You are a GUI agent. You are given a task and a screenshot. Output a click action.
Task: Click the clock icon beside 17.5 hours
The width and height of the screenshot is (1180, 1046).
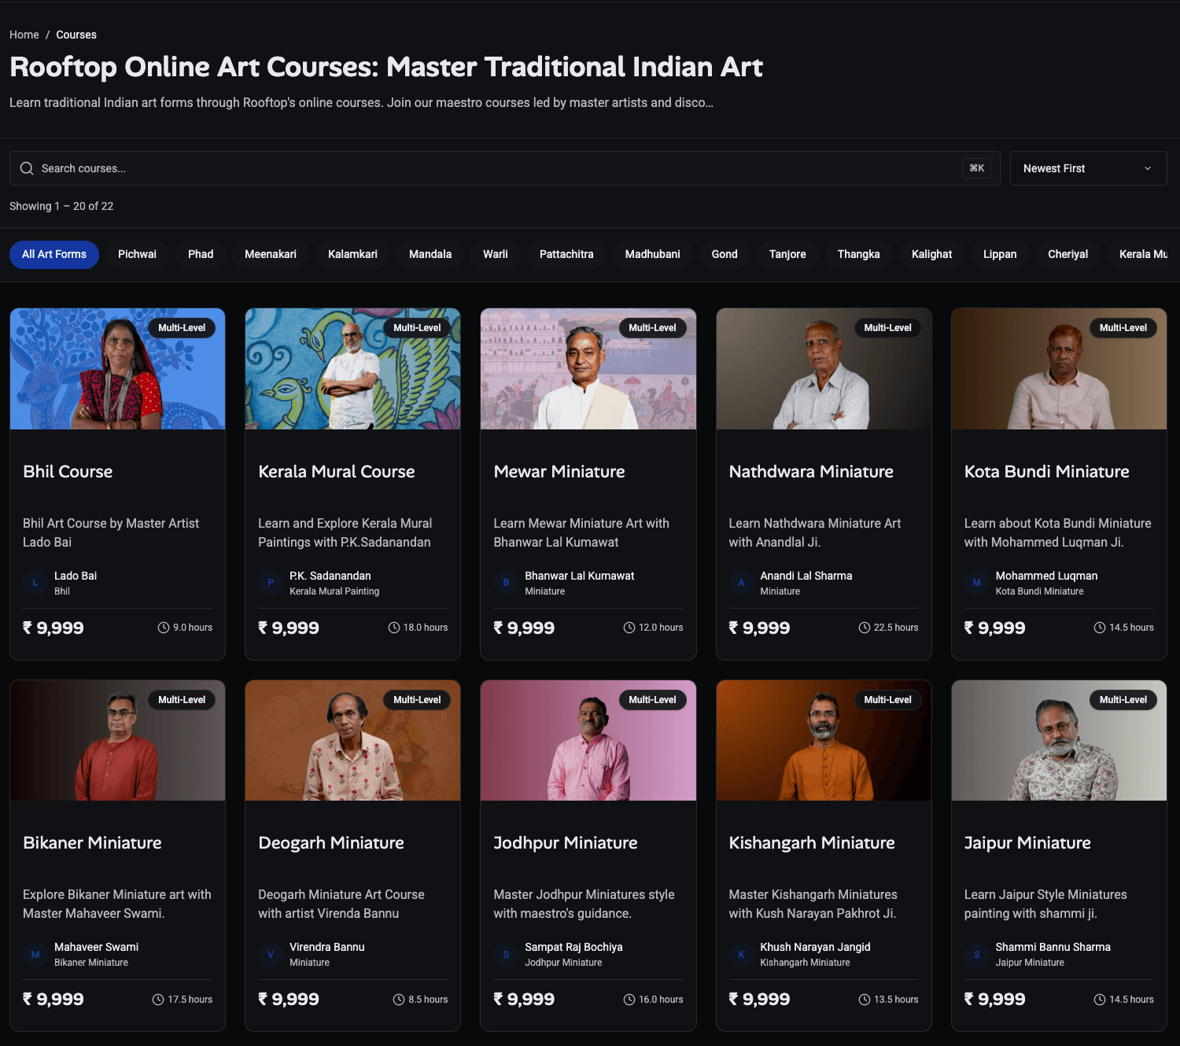[x=158, y=1000]
